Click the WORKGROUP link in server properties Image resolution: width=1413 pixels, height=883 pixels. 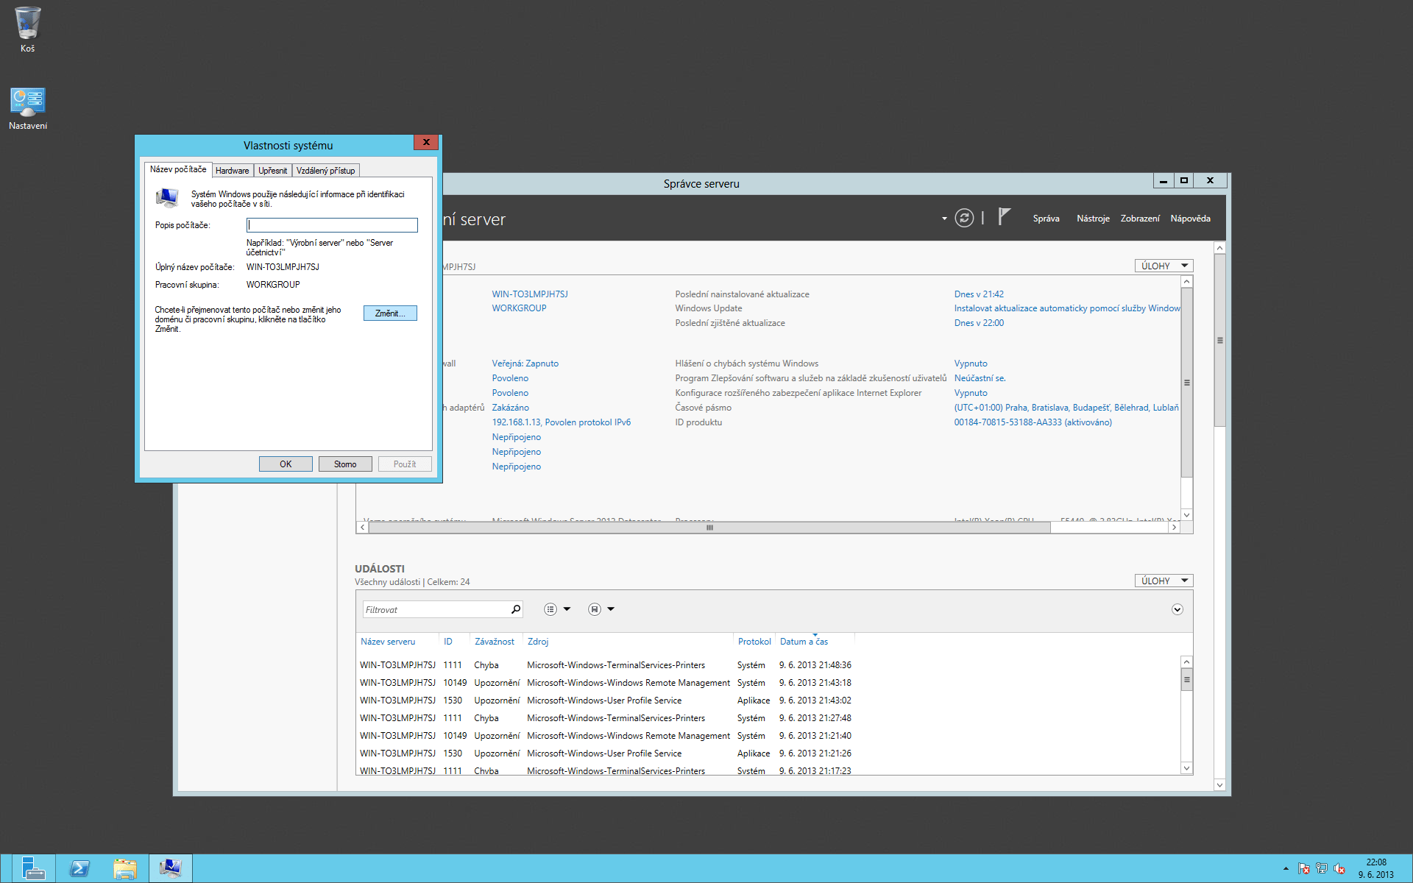point(519,308)
